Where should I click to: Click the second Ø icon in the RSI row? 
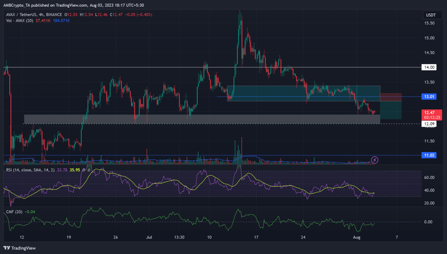89,170
